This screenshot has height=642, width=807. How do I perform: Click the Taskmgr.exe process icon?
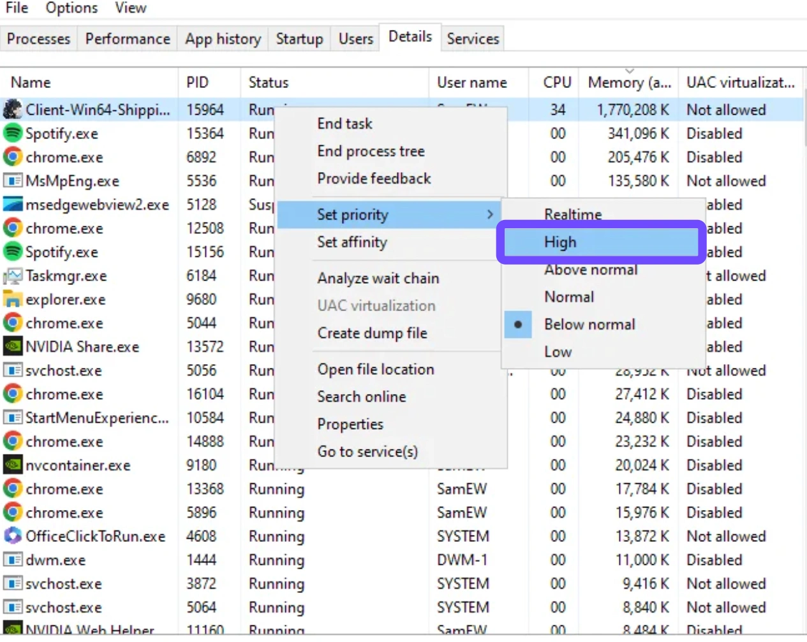12,276
